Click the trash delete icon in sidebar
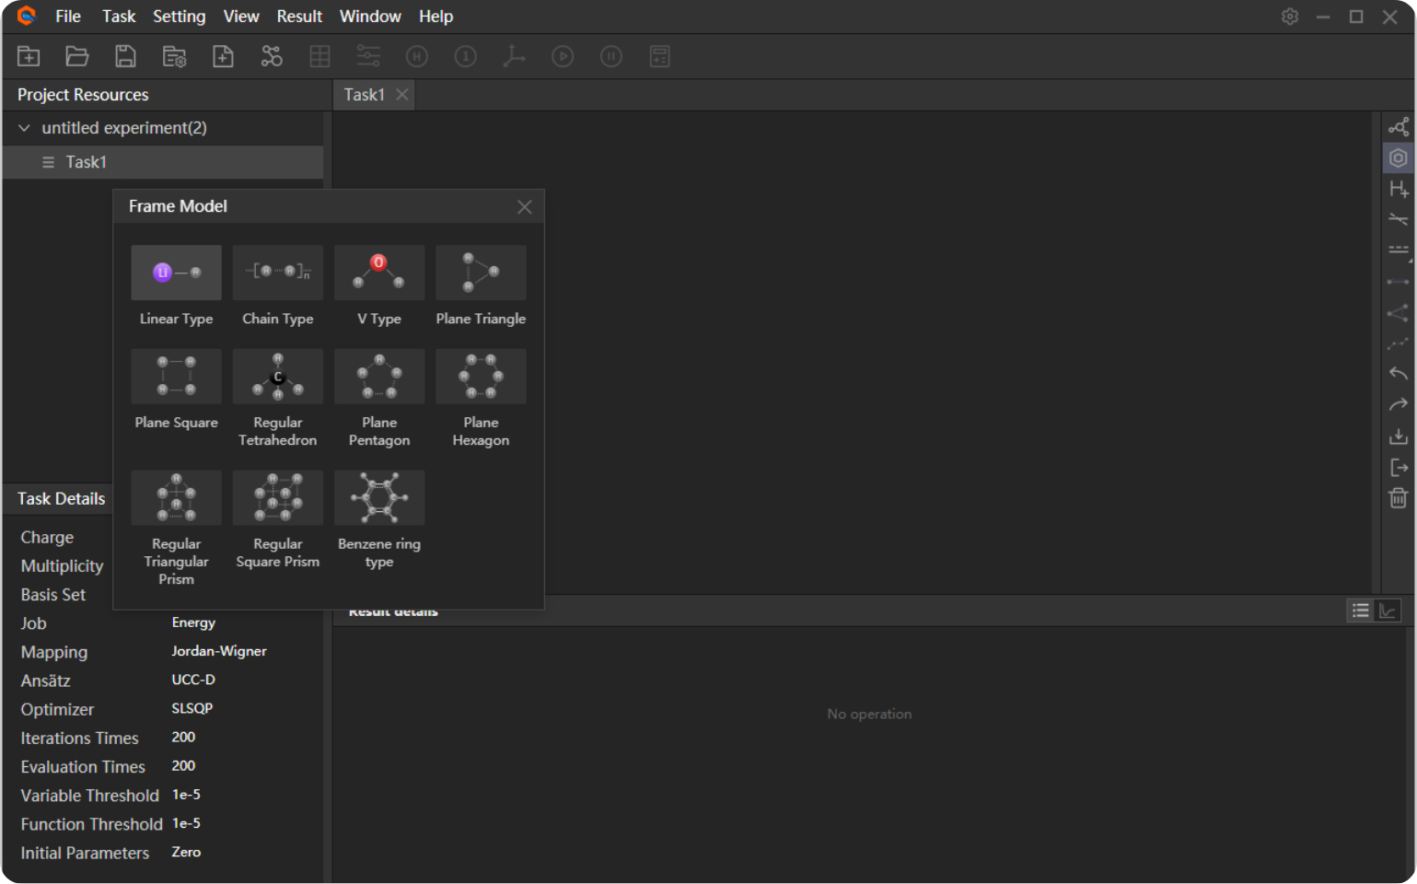Viewport: 1417px width, 884px height. 1398,498
